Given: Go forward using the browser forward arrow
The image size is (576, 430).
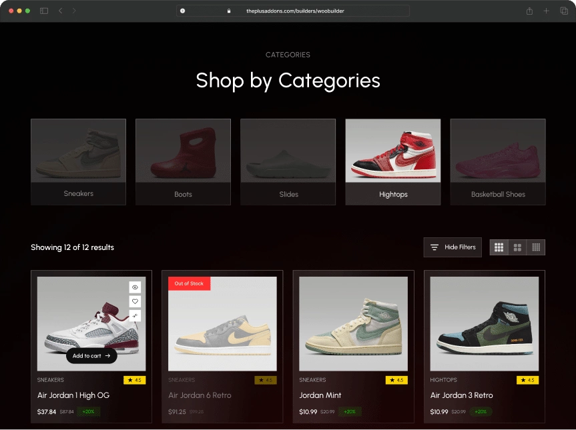Looking at the screenshot, I should (x=74, y=11).
